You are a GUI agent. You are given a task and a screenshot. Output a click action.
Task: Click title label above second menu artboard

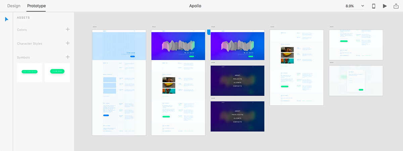tap(213, 98)
